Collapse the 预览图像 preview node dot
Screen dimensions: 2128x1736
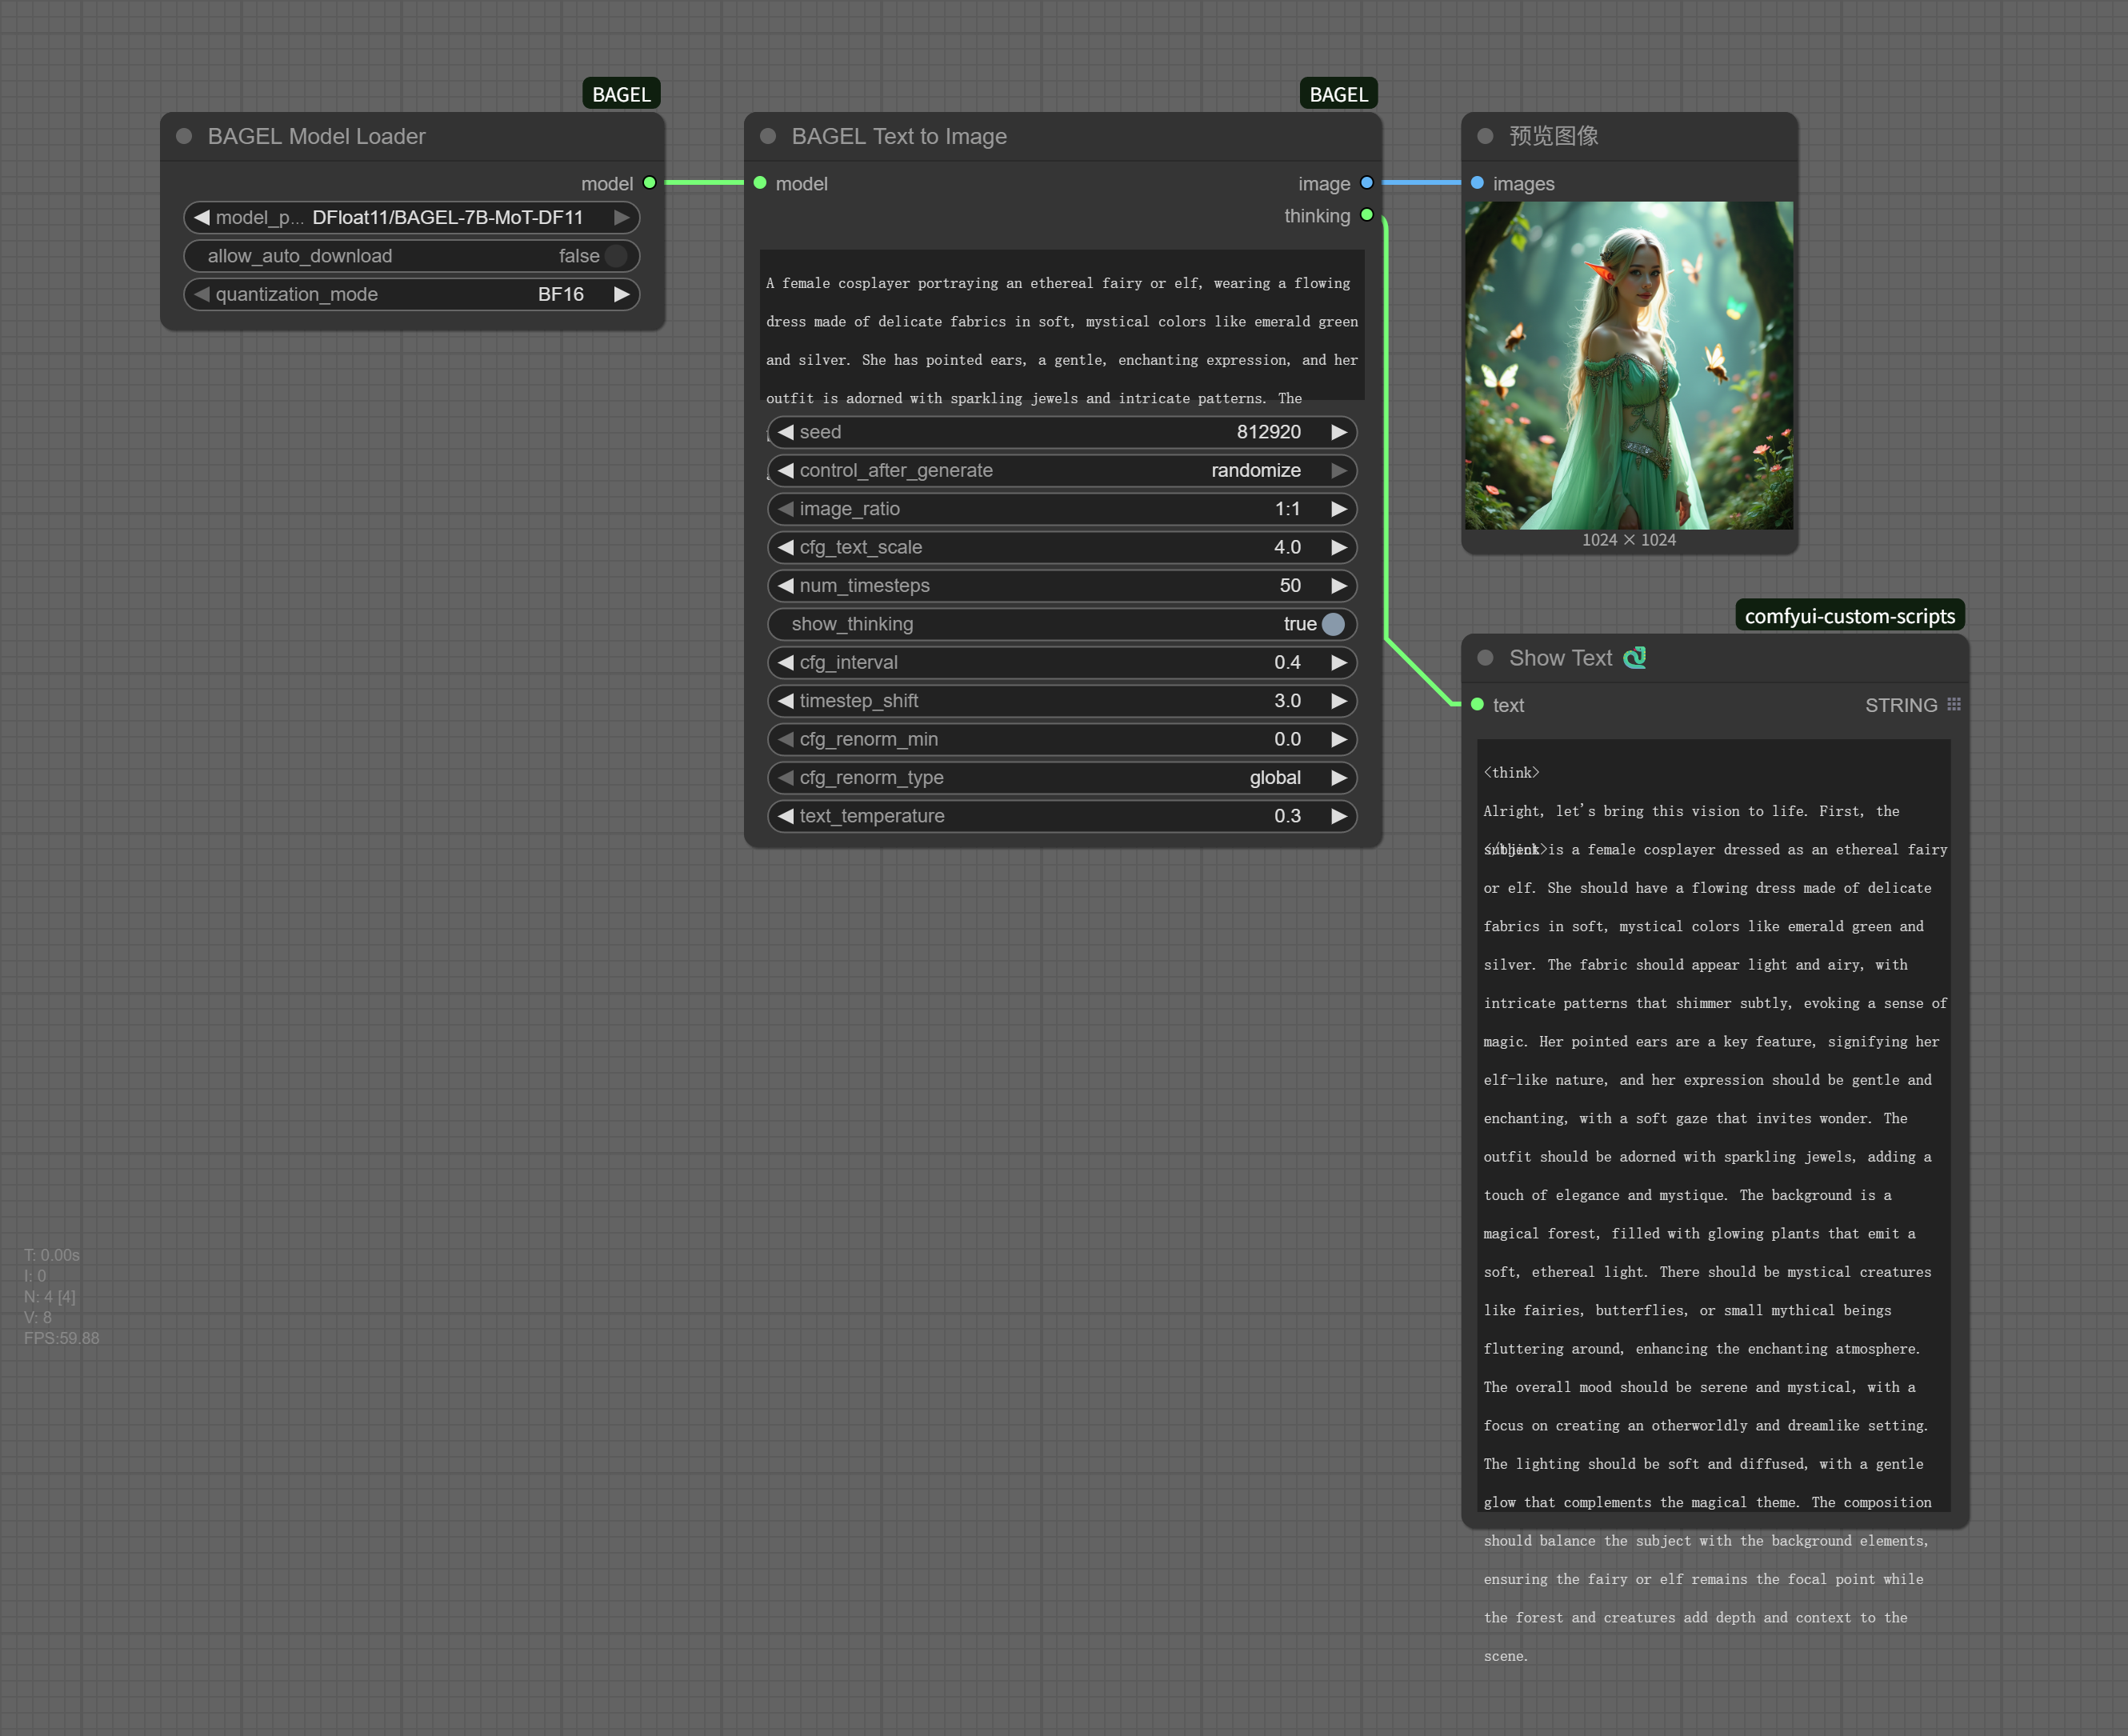pyautogui.click(x=1485, y=136)
